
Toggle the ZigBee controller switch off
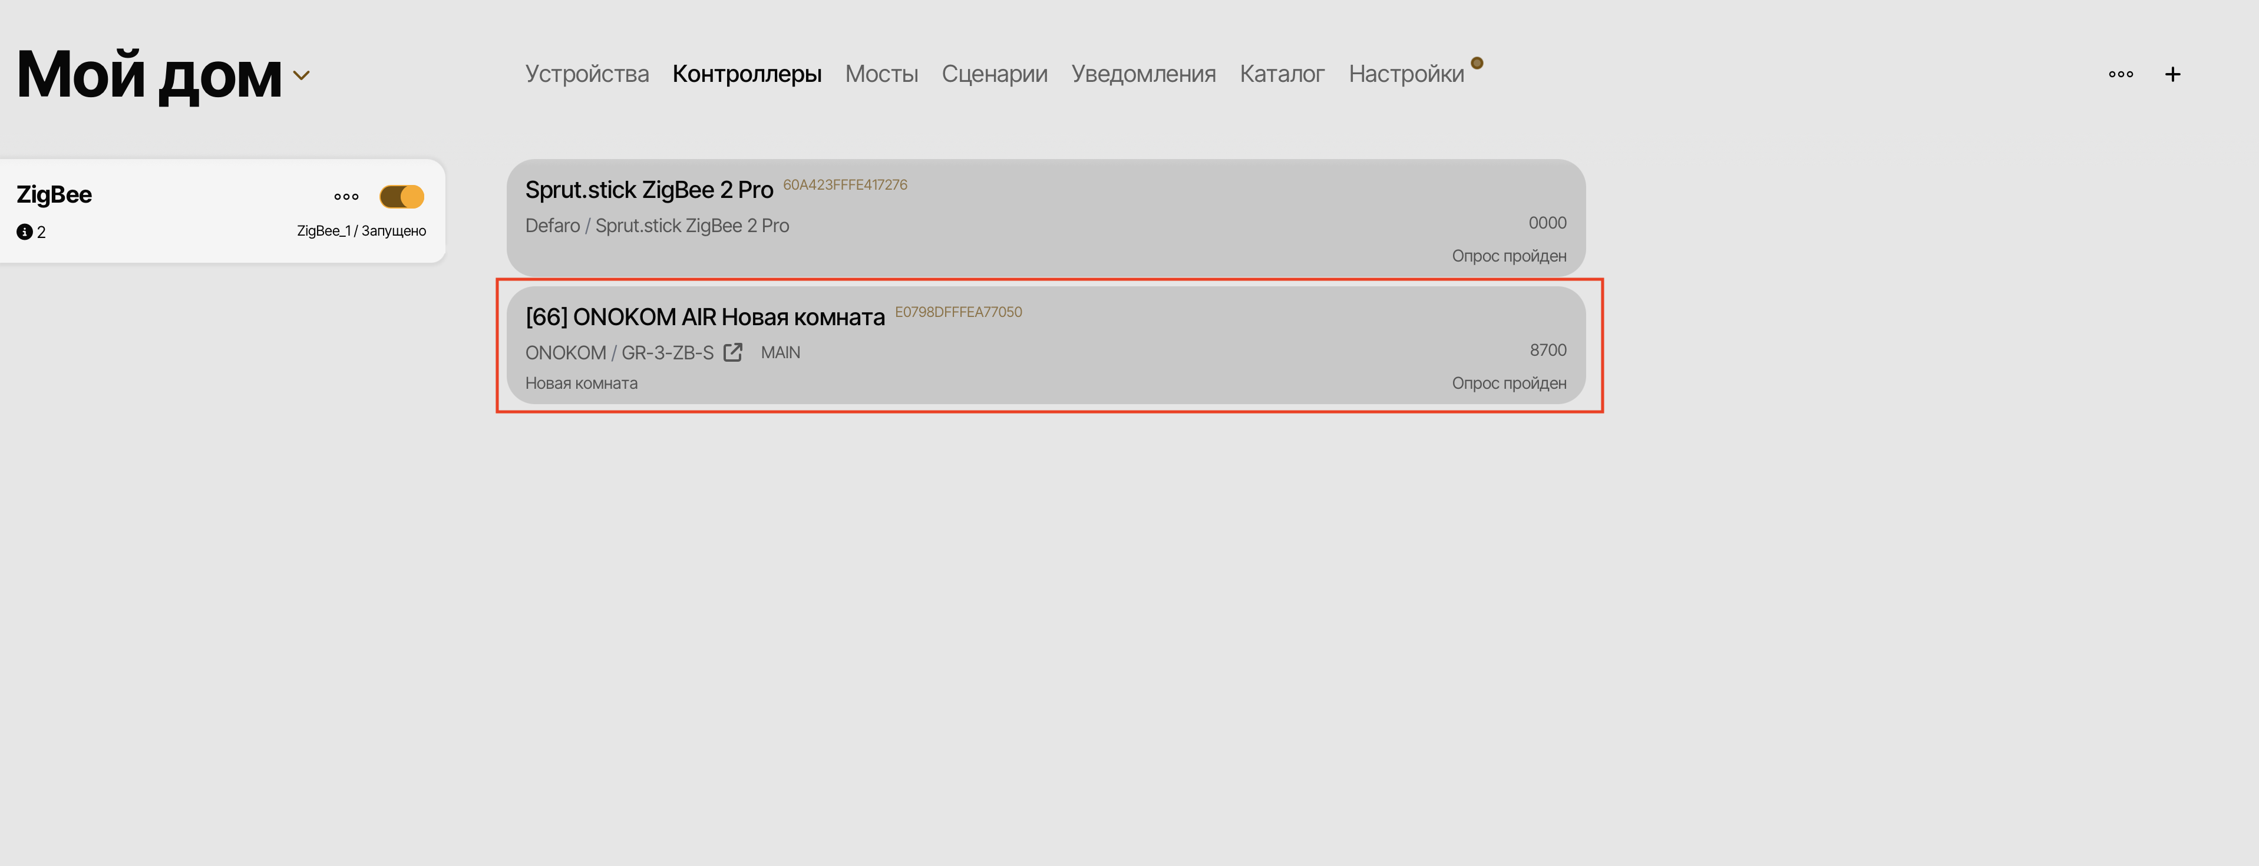tap(402, 196)
